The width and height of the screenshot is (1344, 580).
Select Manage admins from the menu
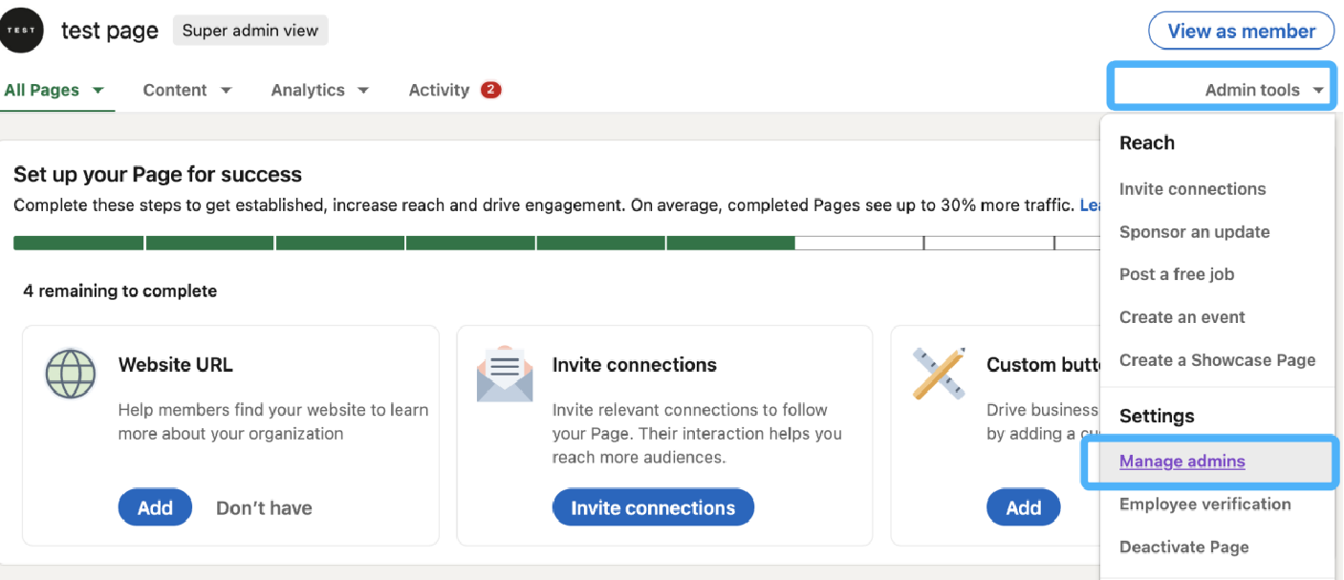pyautogui.click(x=1181, y=462)
